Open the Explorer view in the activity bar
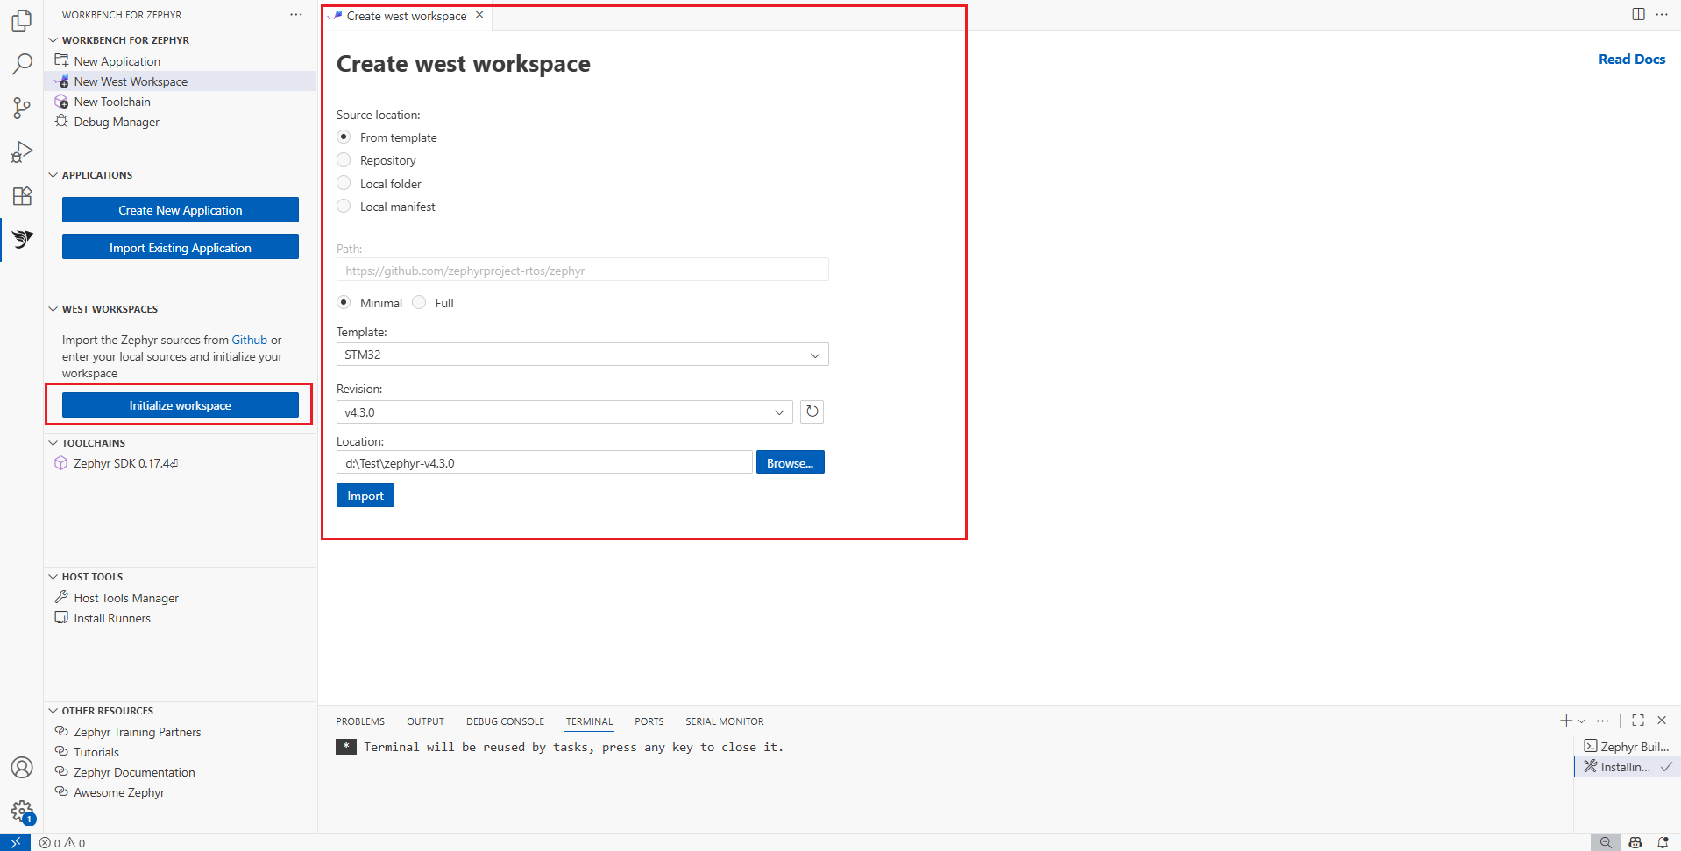The image size is (1681, 851). tap(22, 20)
